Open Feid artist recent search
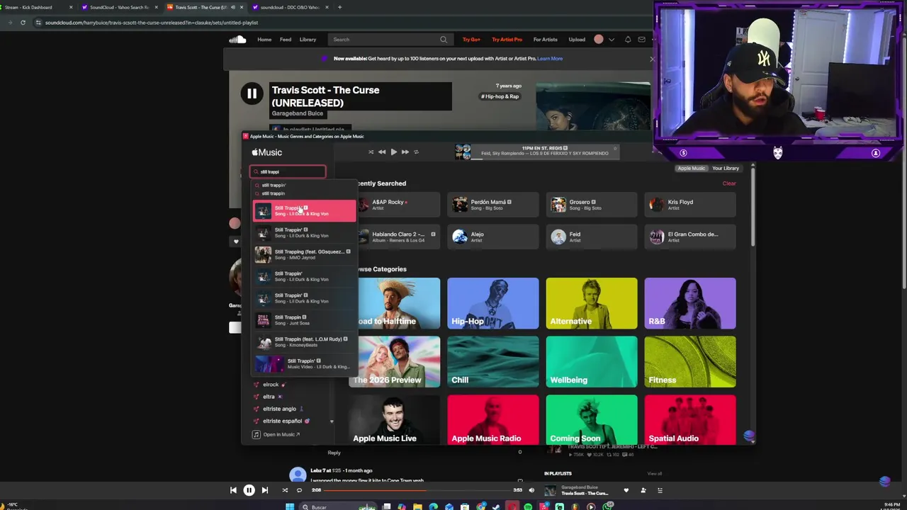The image size is (907, 510). (591, 237)
